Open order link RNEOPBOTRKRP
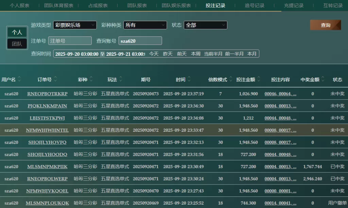 (x=47, y=94)
